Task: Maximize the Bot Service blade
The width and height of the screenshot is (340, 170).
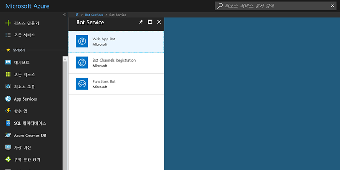Action: 150,22
